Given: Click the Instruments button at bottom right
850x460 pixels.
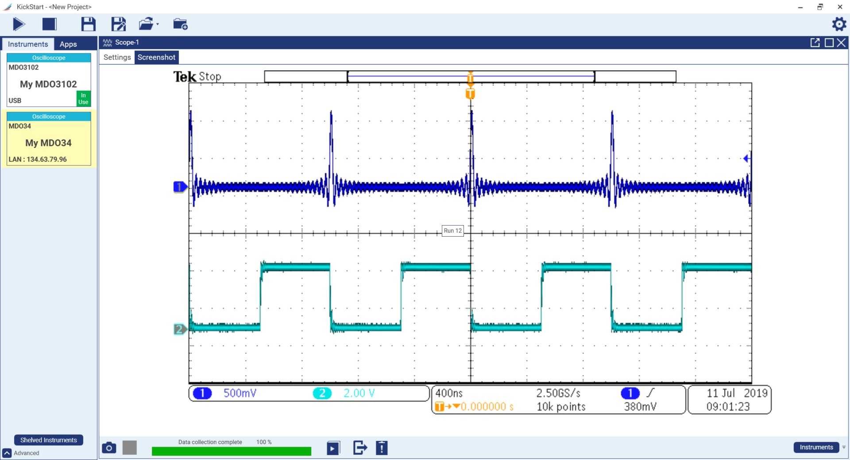Looking at the screenshot, I should click(816, 447).
